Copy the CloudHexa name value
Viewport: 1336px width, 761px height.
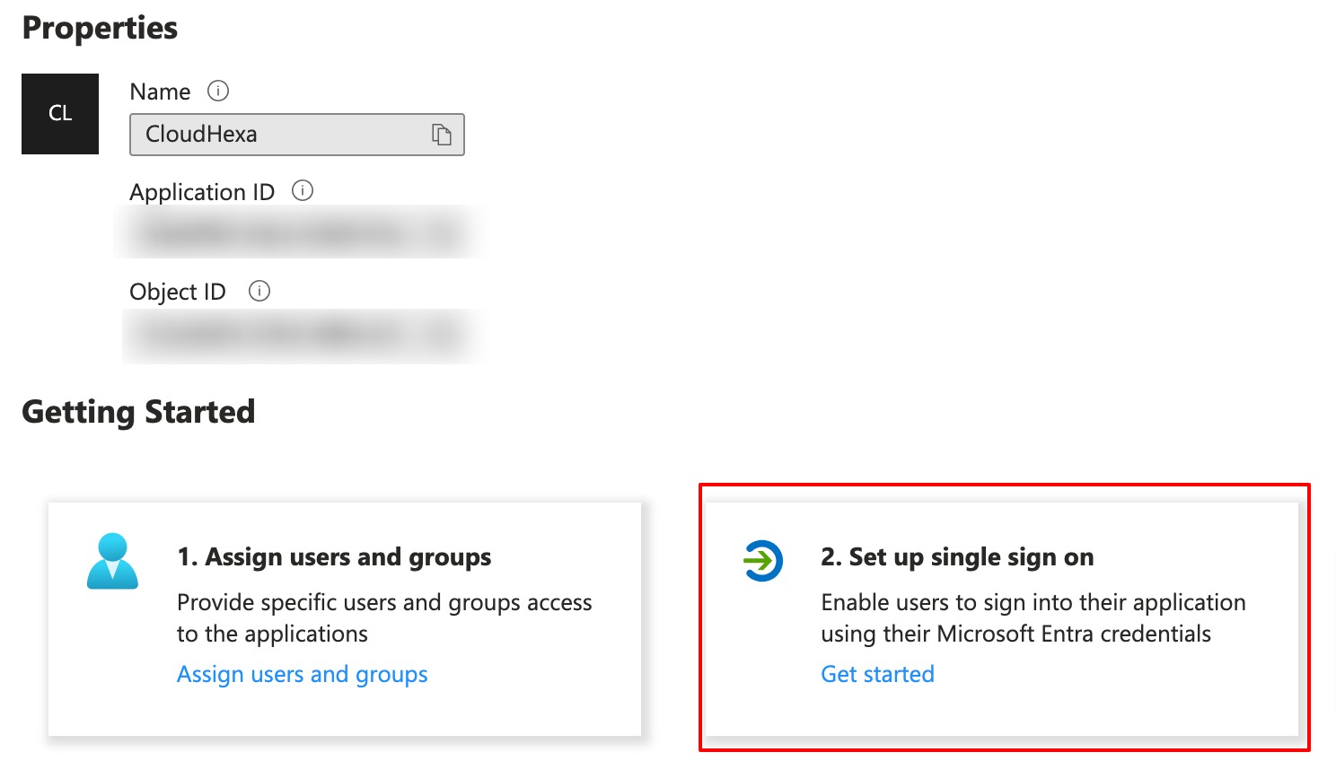[442, 135]
